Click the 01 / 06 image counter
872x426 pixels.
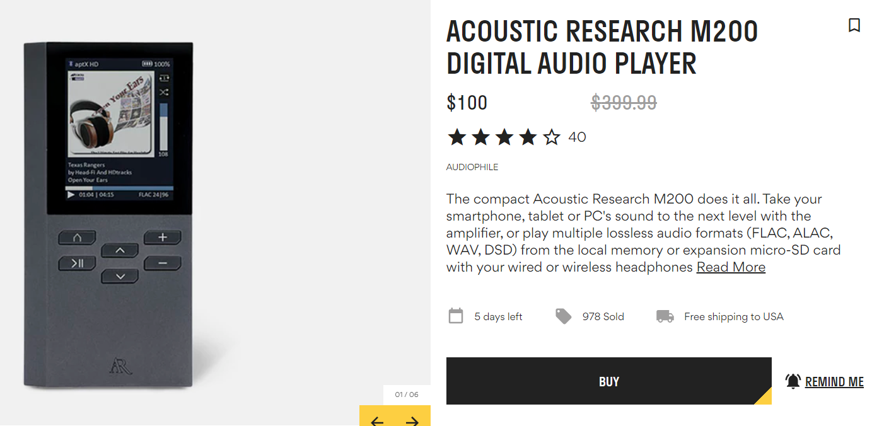(x=407, y=394)
